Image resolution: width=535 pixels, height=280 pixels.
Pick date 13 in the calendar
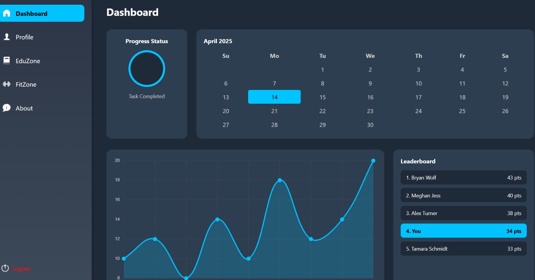[x=226, y=97]
